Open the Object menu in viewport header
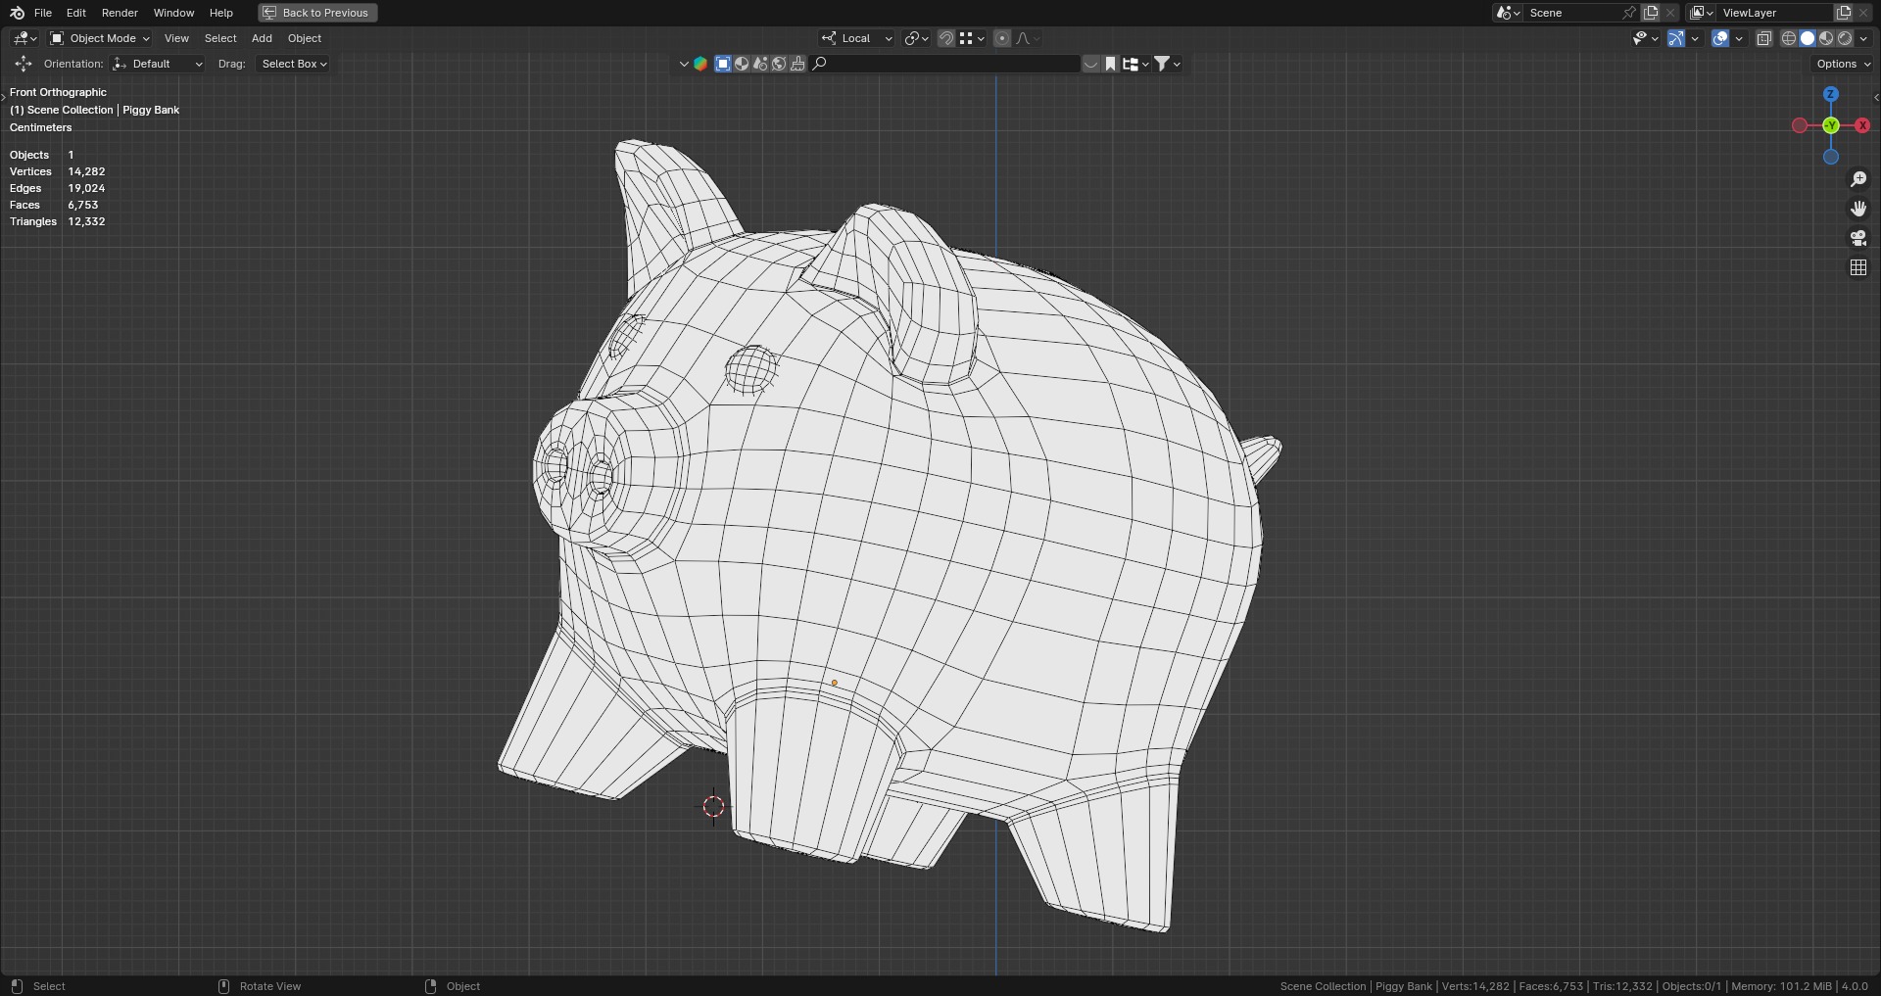Viewport: 1881px width, 996px height. [x=305, y=38]
